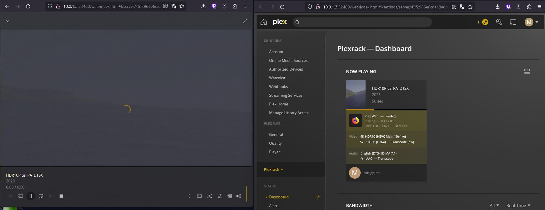The height and width of the screenshot is (210, 545).
Task: Click the QR code icon in left address bar
Action: pyautogui.click(x=166, y=6)
